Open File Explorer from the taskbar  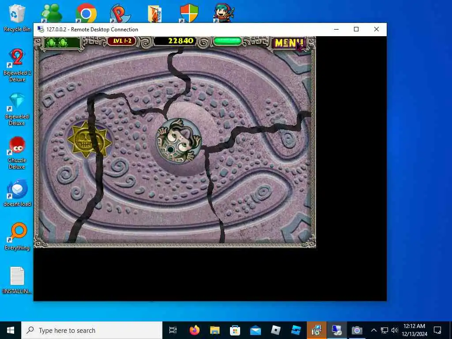(215, 330)
